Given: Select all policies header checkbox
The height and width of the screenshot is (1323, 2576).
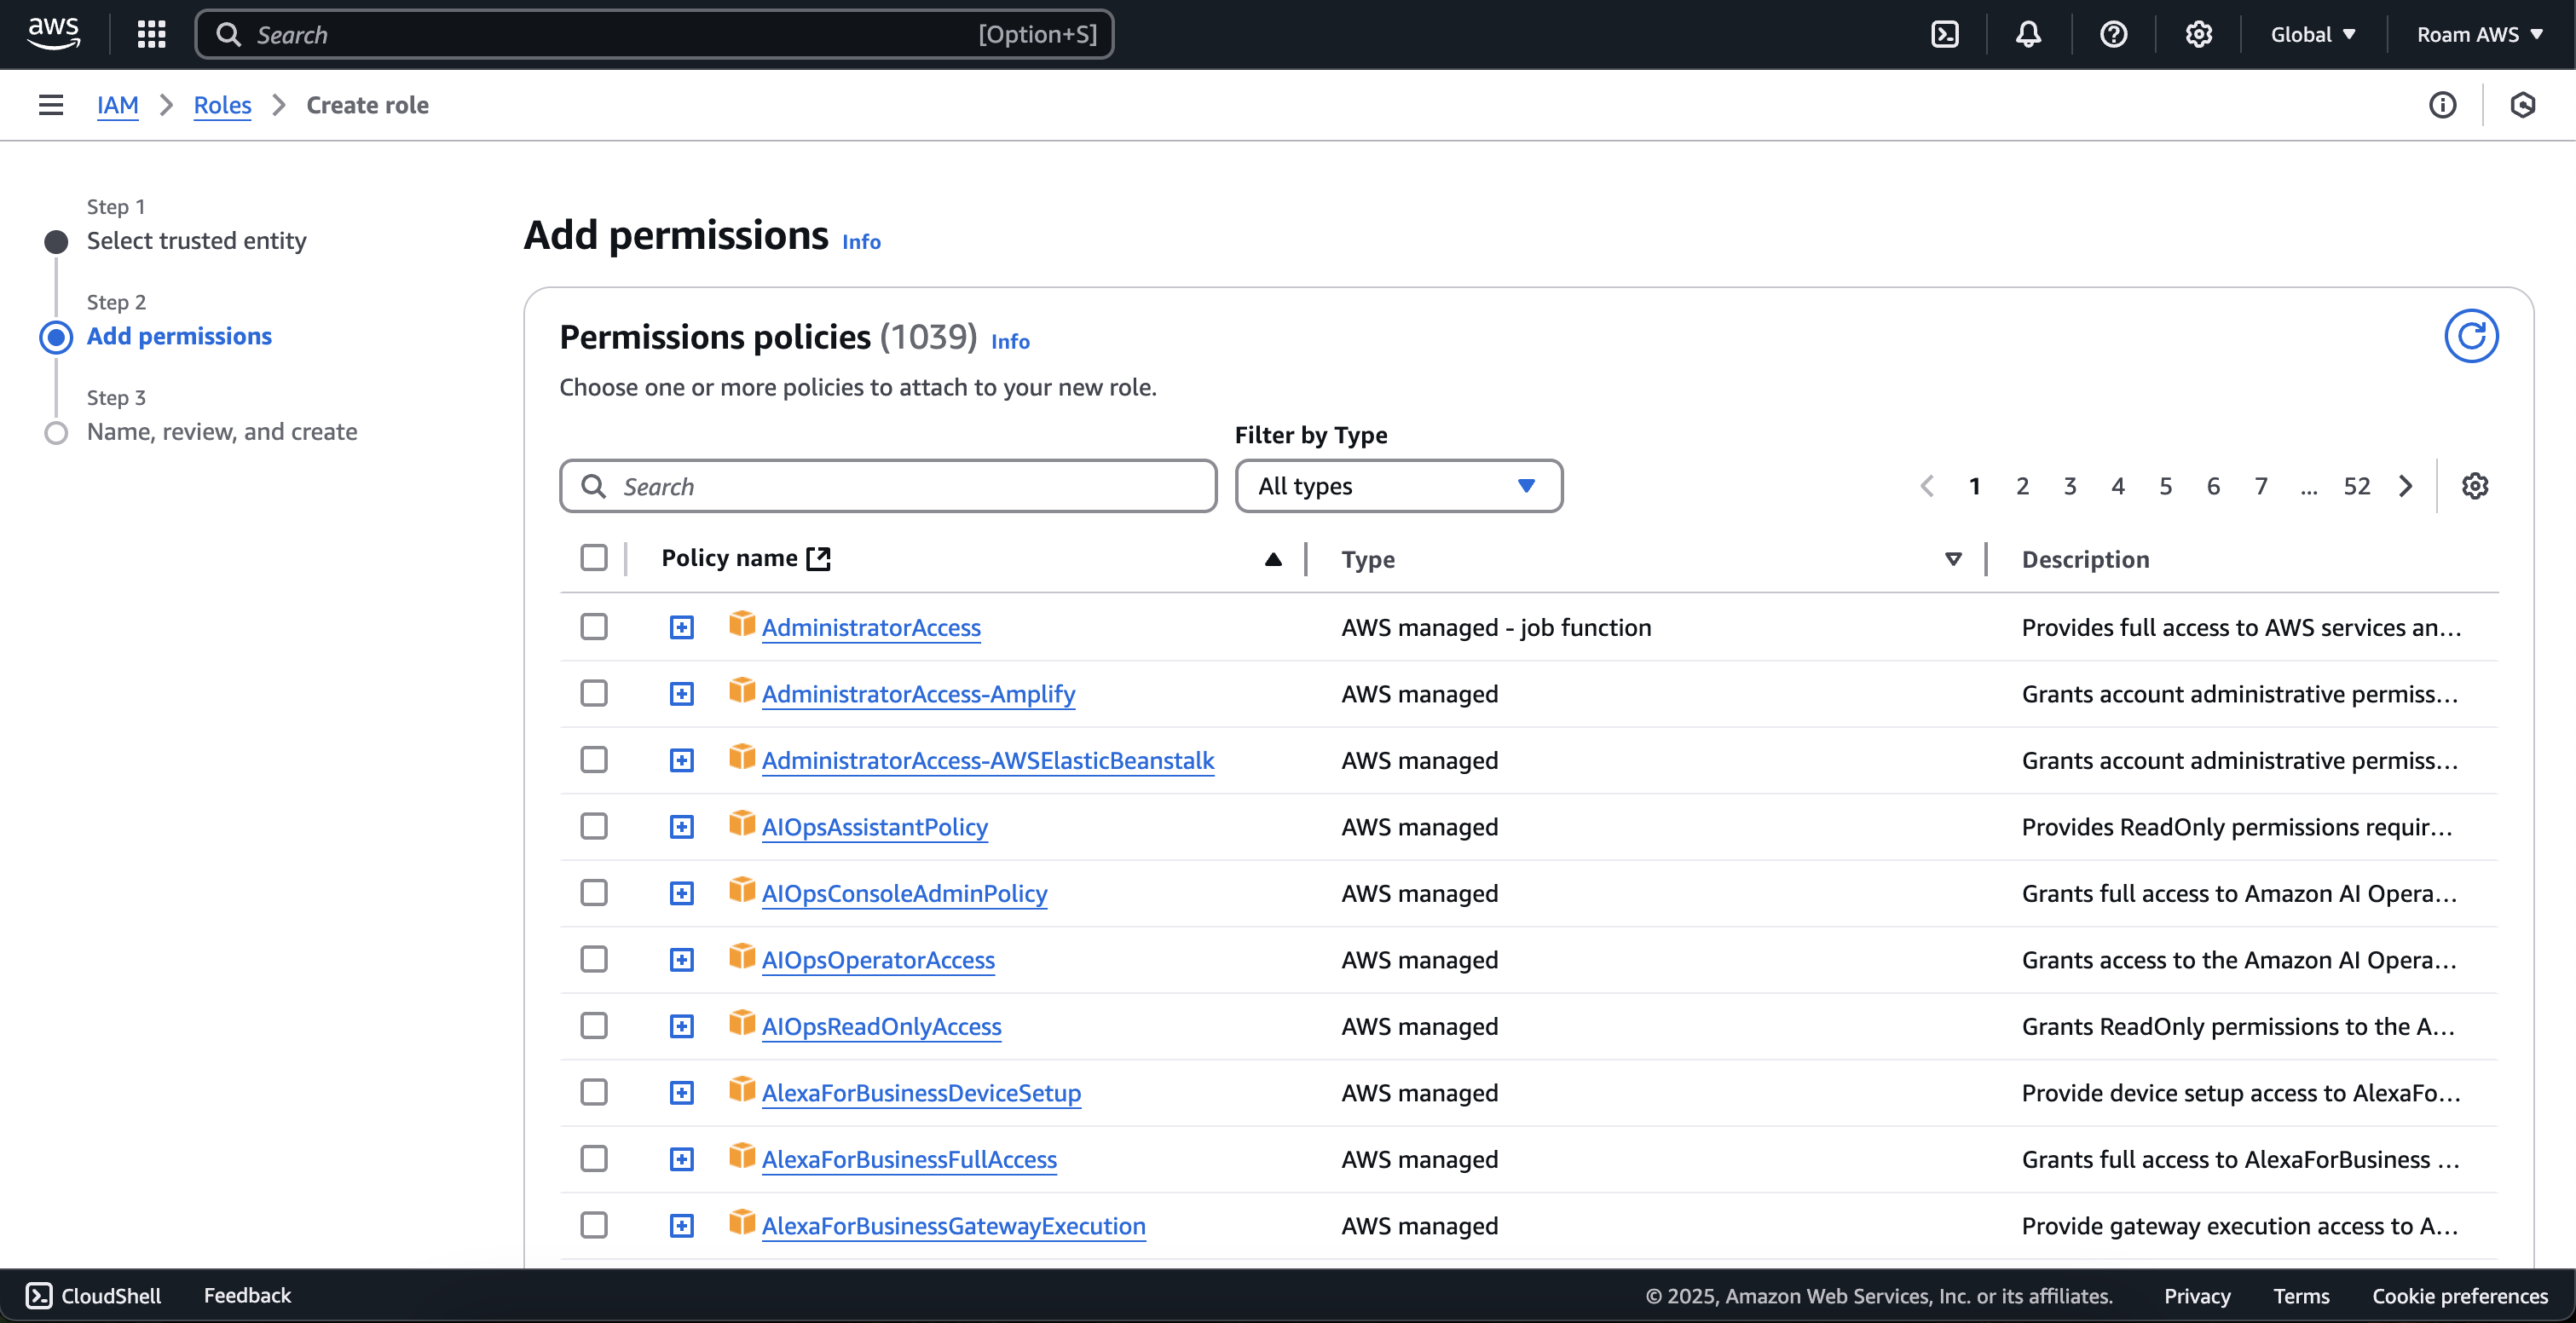Looking at the screenshot, I should [x=594, y=558].
